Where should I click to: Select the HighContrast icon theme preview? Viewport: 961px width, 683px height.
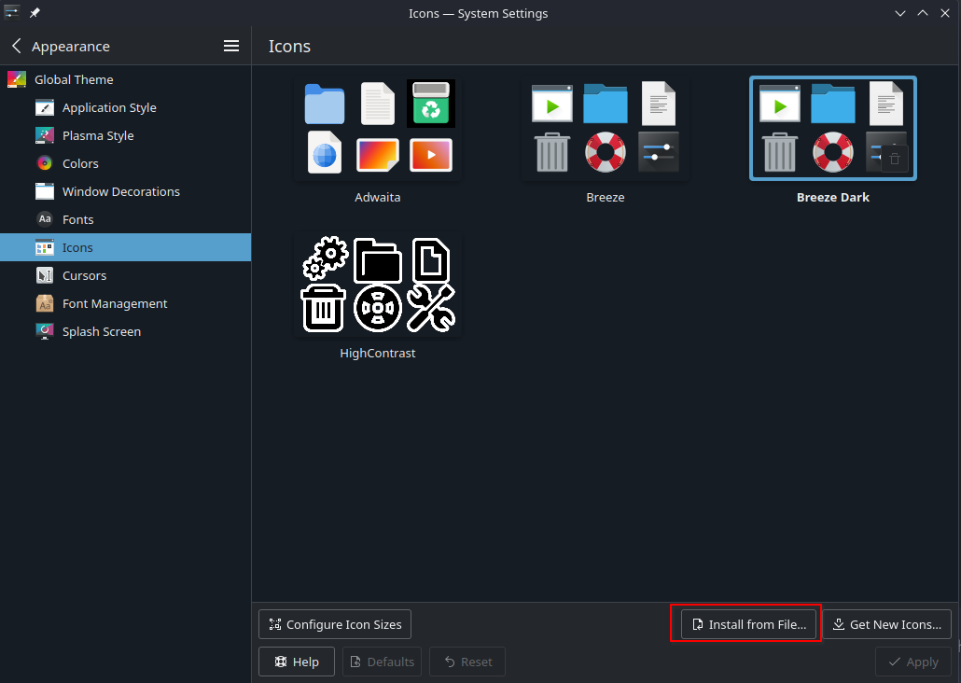click(x=378, y=286)
